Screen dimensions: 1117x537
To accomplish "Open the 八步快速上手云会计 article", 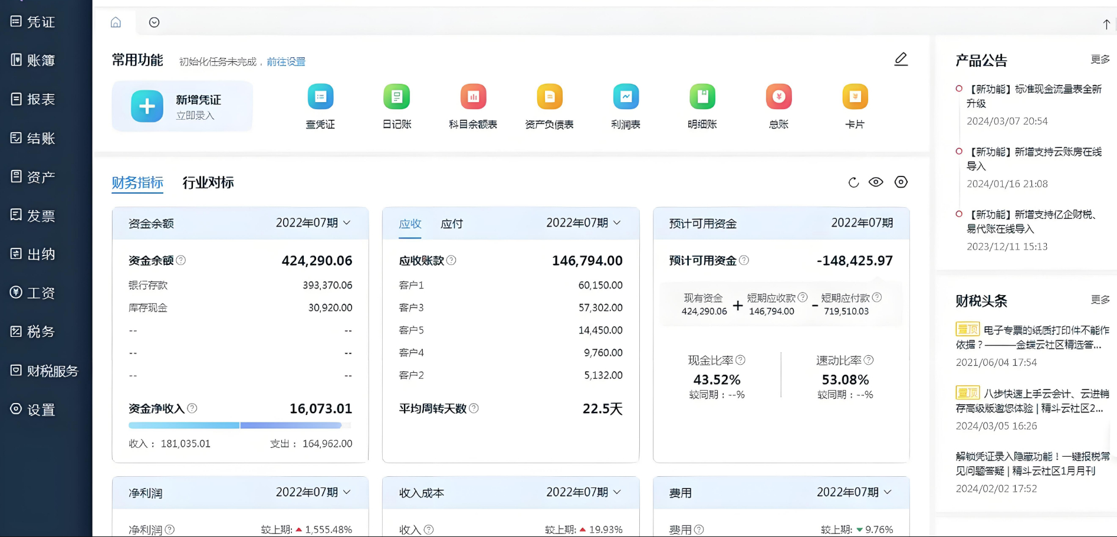I will (1033, 401).
